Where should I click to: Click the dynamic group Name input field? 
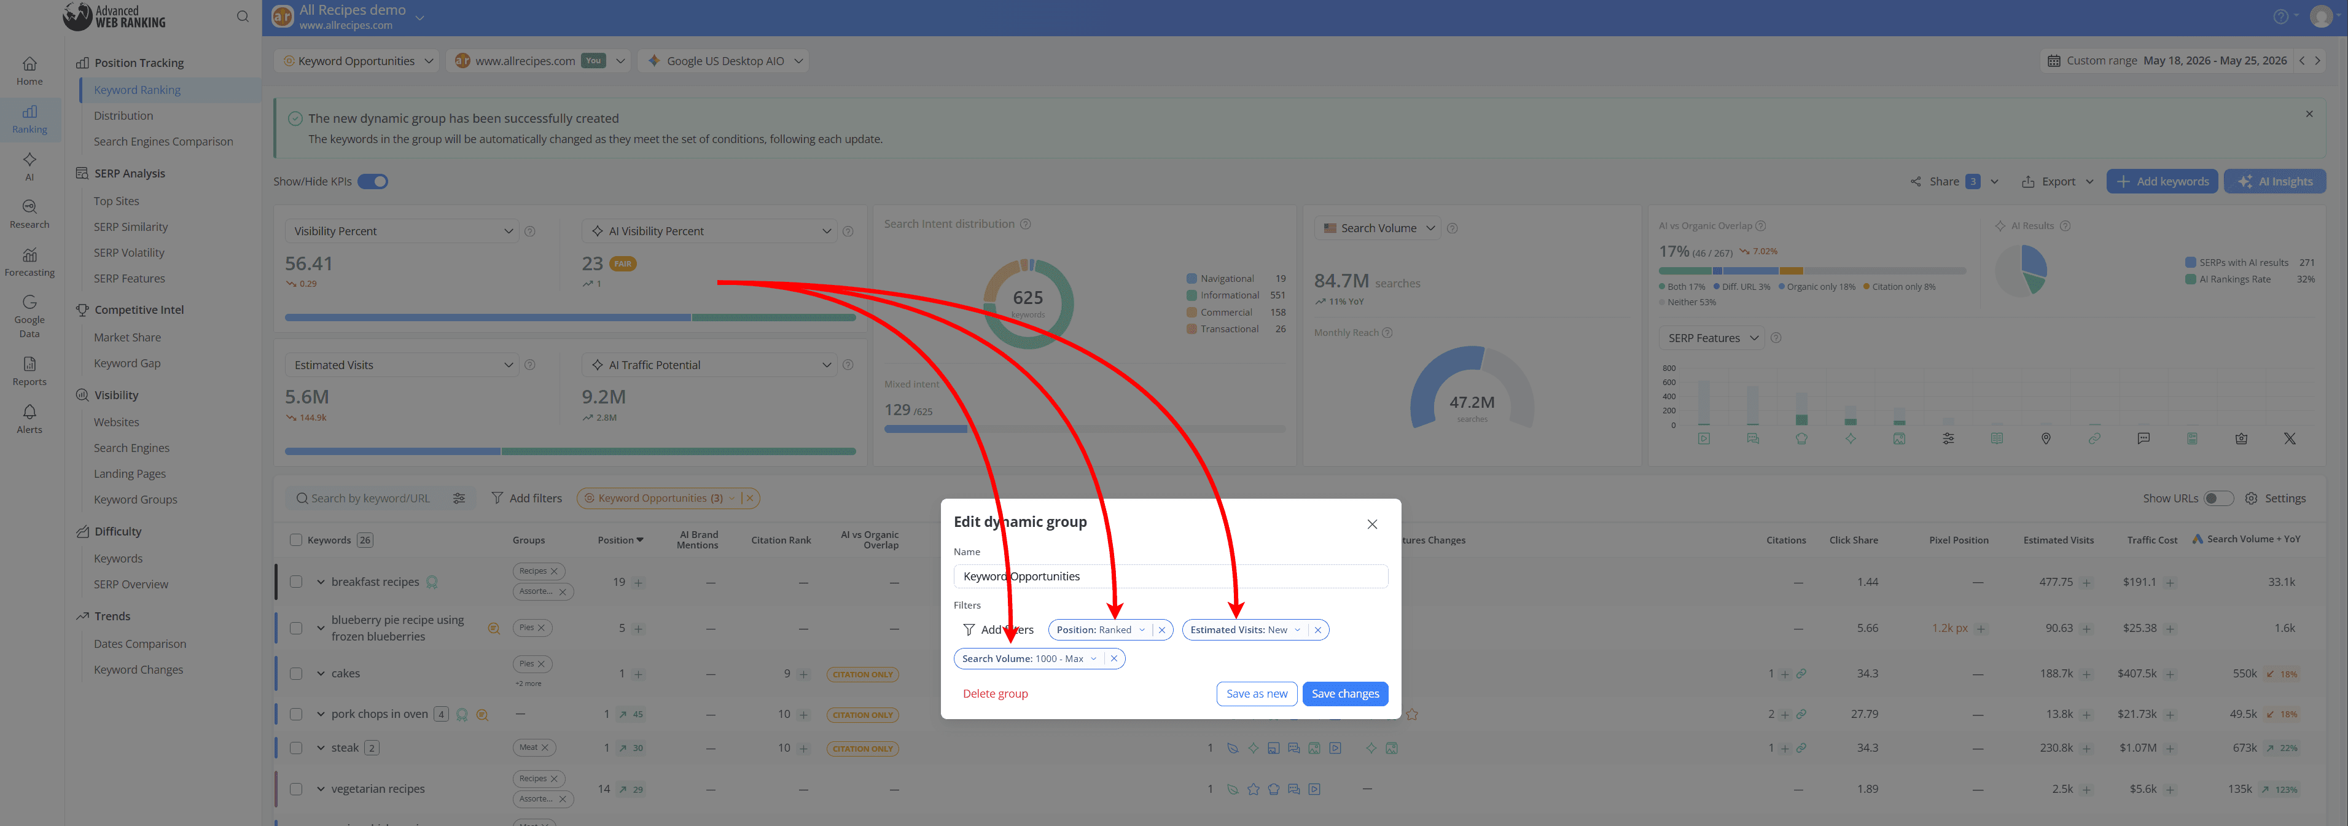1171,576
